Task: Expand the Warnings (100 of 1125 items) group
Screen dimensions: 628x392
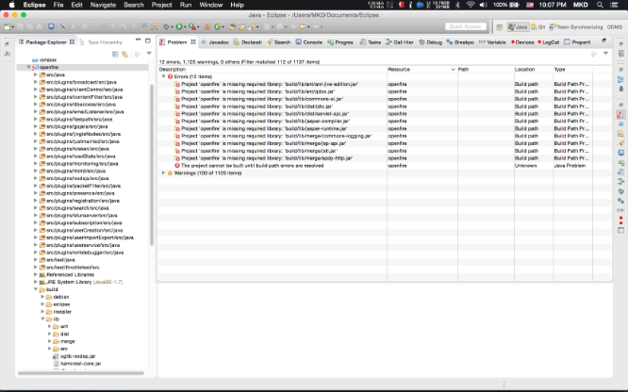Action: (x=163, y=173)
